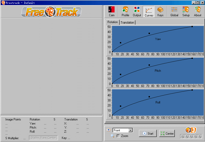Switch to the Rotation tab

pyautogui.click(x=113, y=22)
